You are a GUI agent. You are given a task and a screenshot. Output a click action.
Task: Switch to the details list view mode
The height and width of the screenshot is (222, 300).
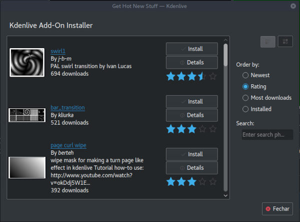pyautogui.click(x=267, y=42)
